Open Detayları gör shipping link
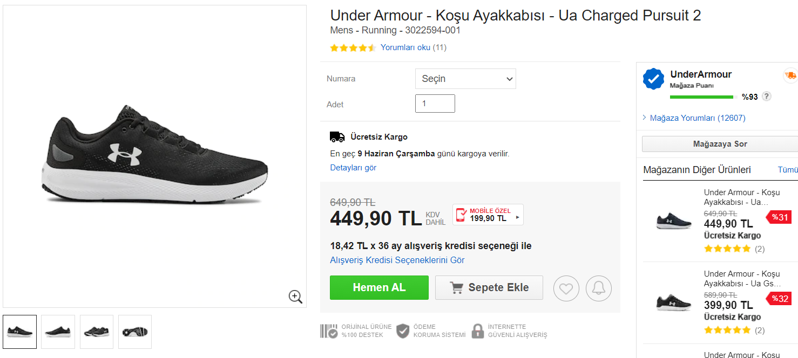This screenshot has height=358, width=798. pos(353,168)
